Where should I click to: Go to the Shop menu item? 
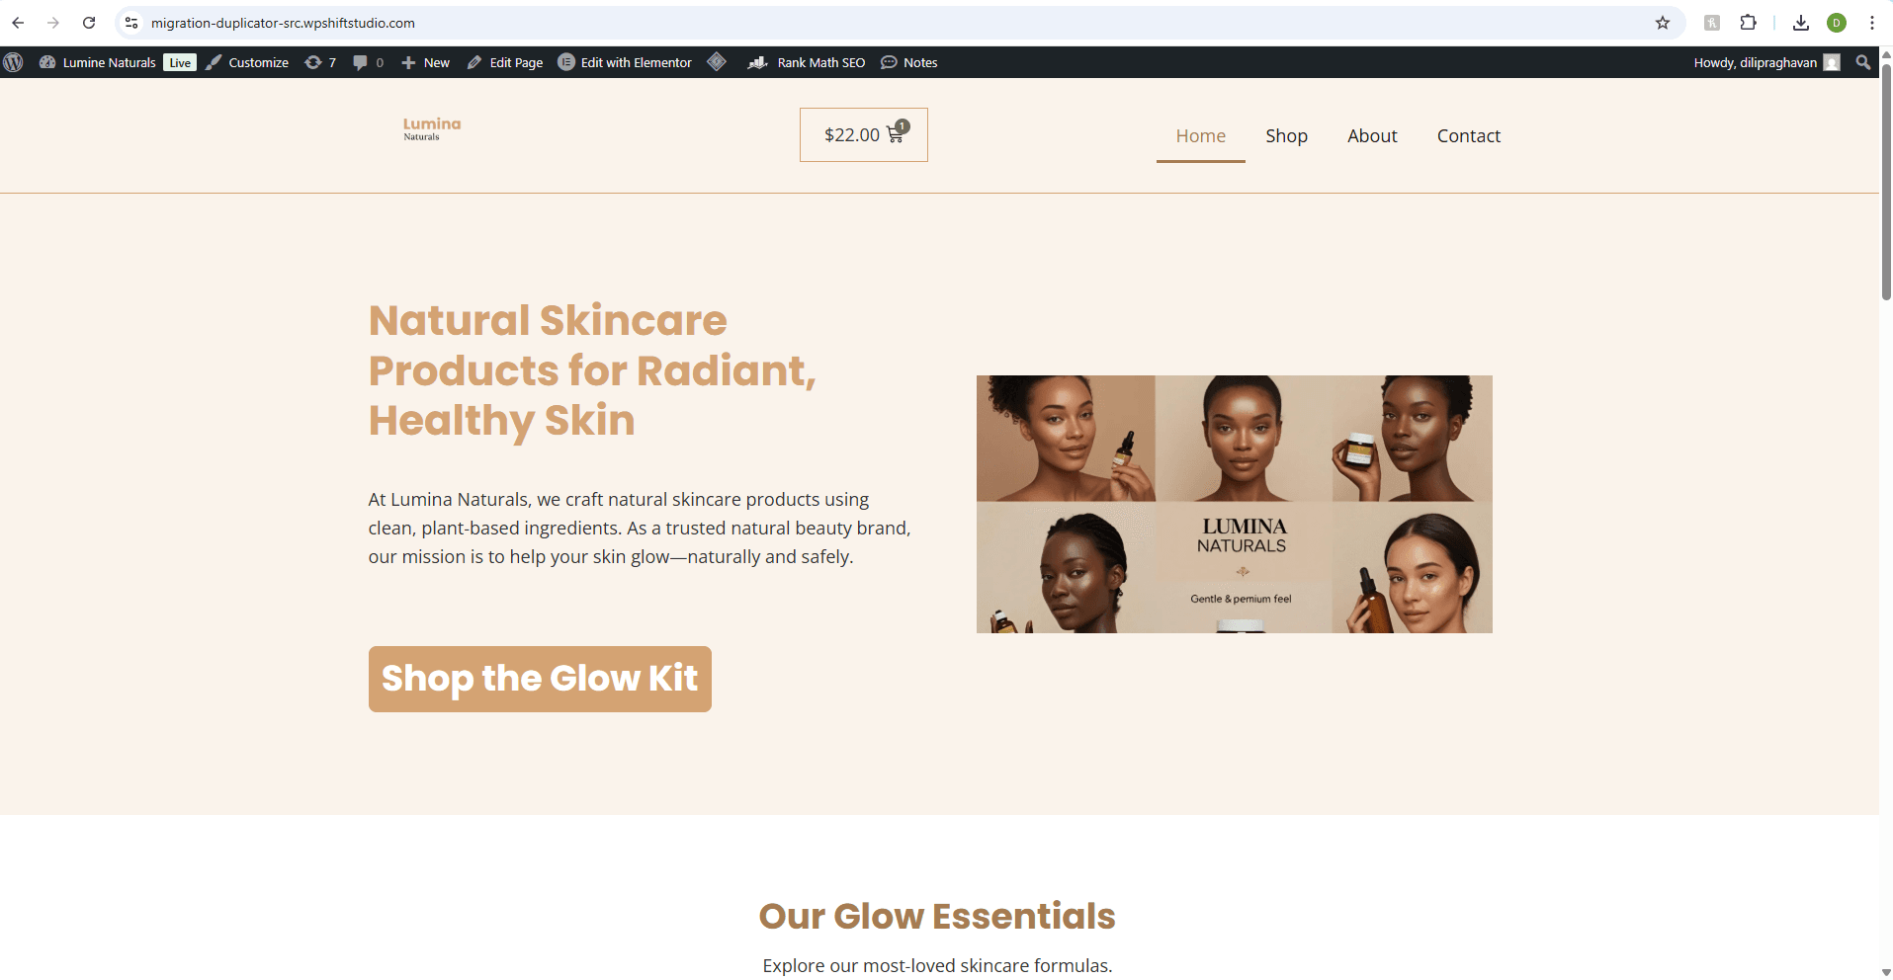click(x=1286, y=136)
